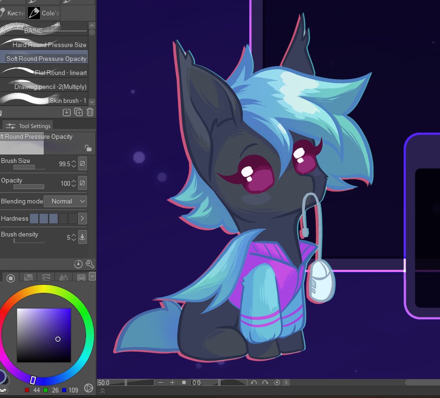This screenshot has height=398, width=440.
Task: Click the Brush density stepper arrows
Action: [x=73, y=237]
